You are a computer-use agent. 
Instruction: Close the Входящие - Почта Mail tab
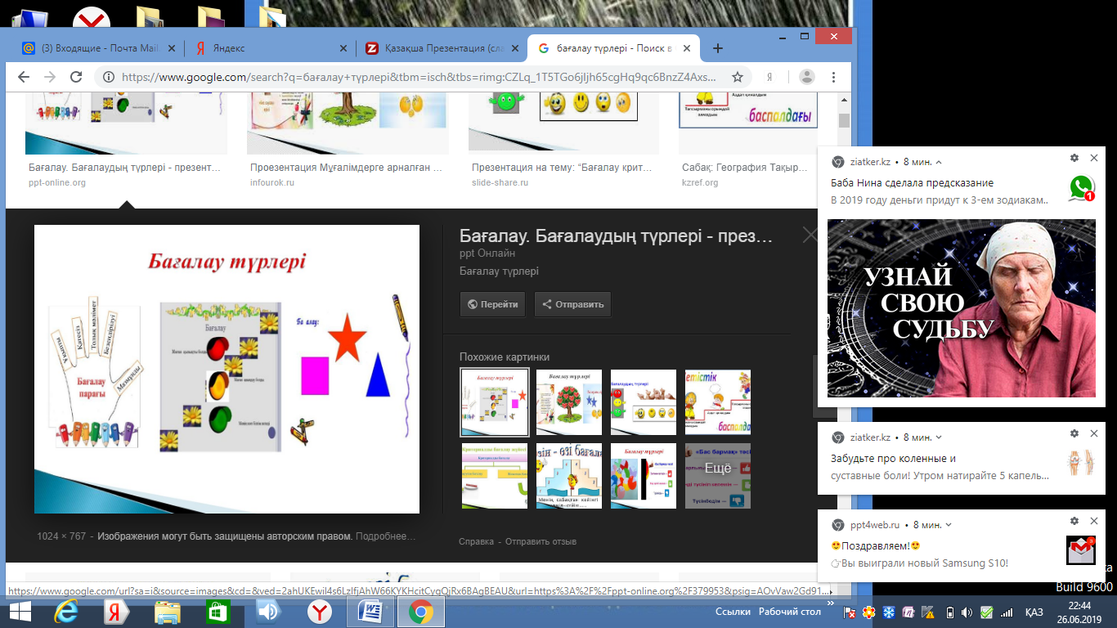point(171,48)
